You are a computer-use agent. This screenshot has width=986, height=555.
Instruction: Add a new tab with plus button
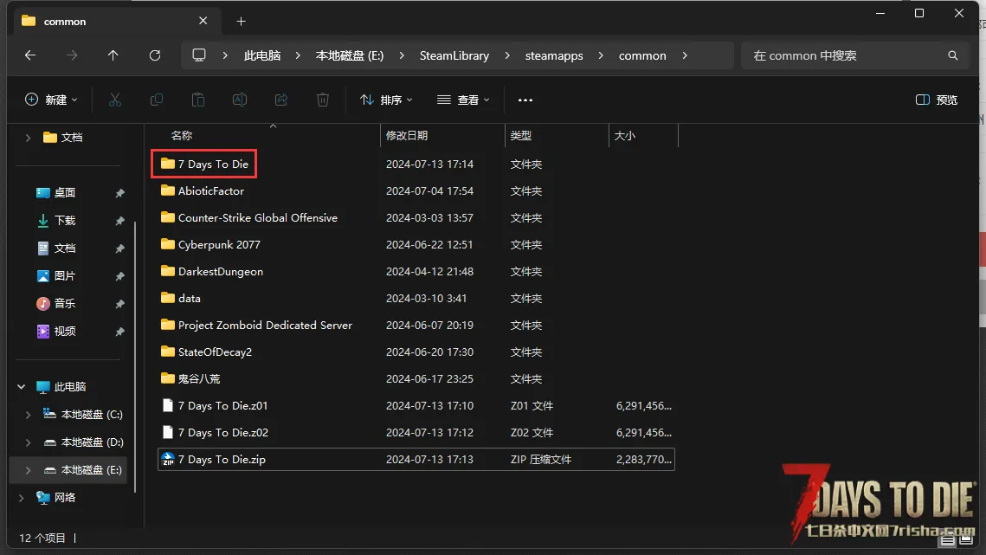[x=242, y=21]
